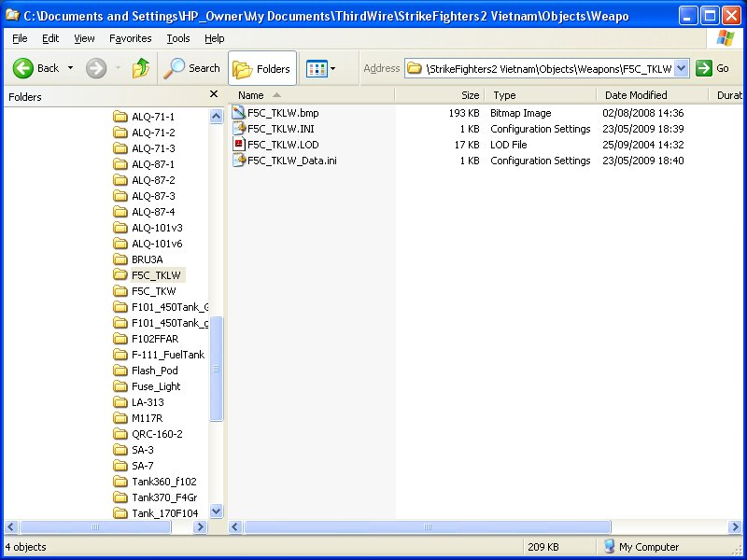Viewport: 747px width, 560px height.
Task: Select the F-111_FuelTank folder icon
Action: (x=120, y=355)
